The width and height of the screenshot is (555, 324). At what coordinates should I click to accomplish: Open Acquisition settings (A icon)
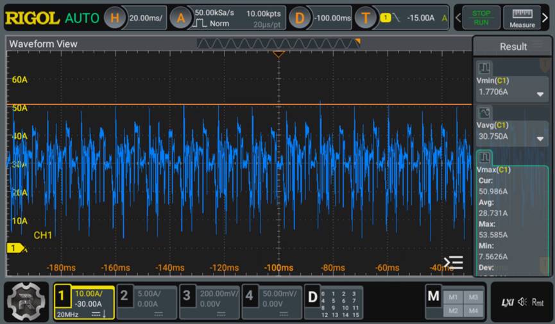click(x=180, y=18)
